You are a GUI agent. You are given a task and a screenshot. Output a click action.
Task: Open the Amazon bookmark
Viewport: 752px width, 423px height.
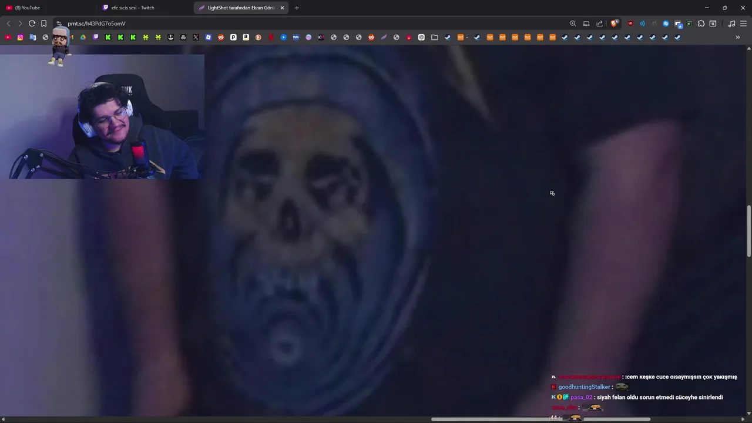[x=246, y=37]
